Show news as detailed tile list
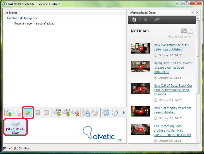Screen dimensions: 204x154 coord(184,31)
